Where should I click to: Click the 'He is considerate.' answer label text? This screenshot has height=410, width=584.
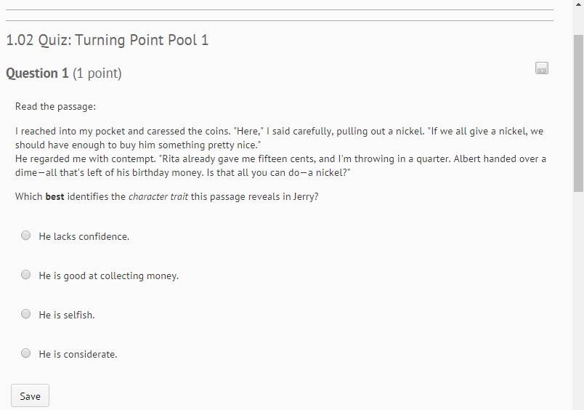[x=78, y=355]
